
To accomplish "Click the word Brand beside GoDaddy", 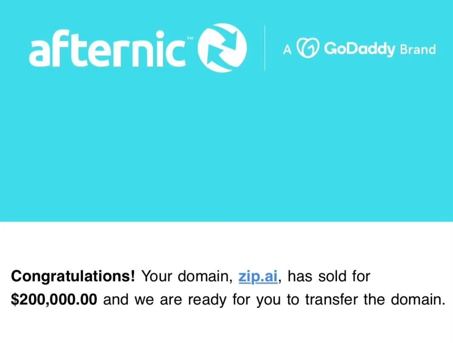I will pos(418,49).
